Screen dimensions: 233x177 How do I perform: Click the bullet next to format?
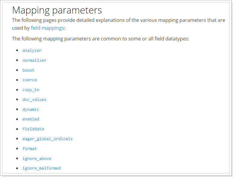[17, 149]
